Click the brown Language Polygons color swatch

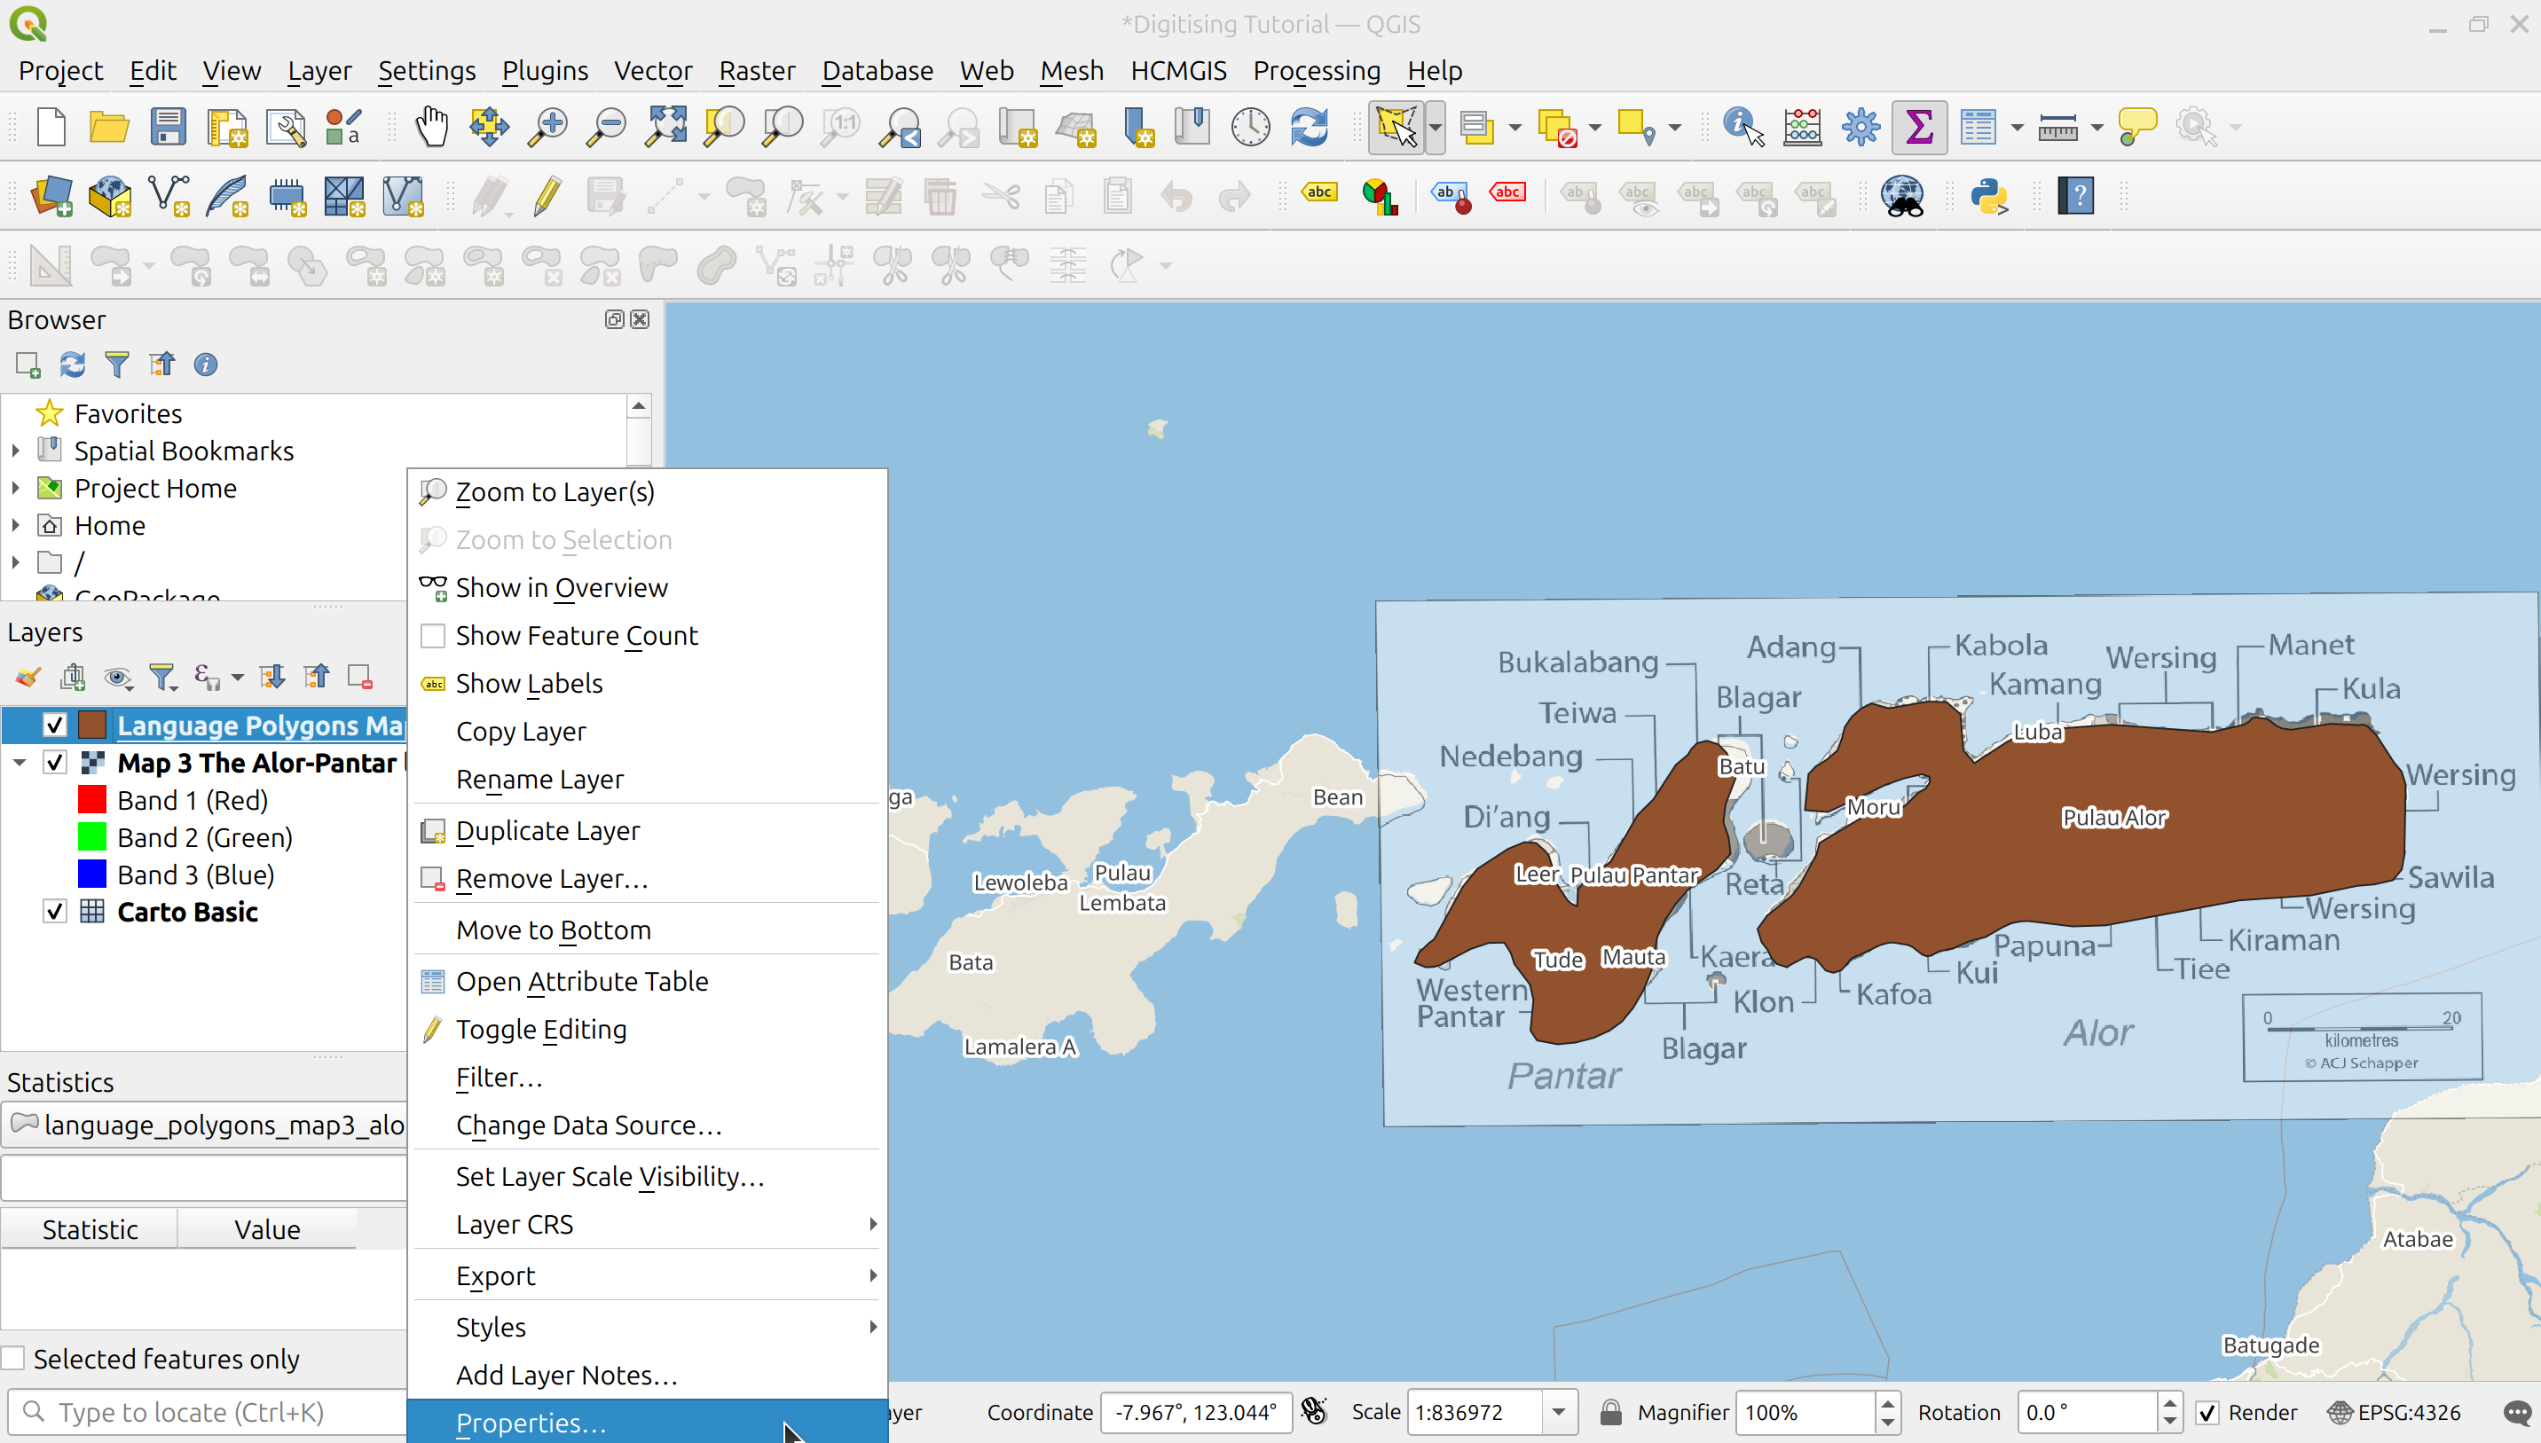(x=92, y=725)
